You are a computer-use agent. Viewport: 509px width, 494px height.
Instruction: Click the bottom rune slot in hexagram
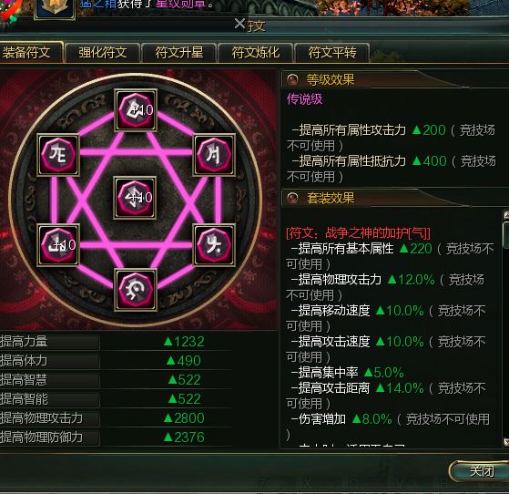point(136,290)
